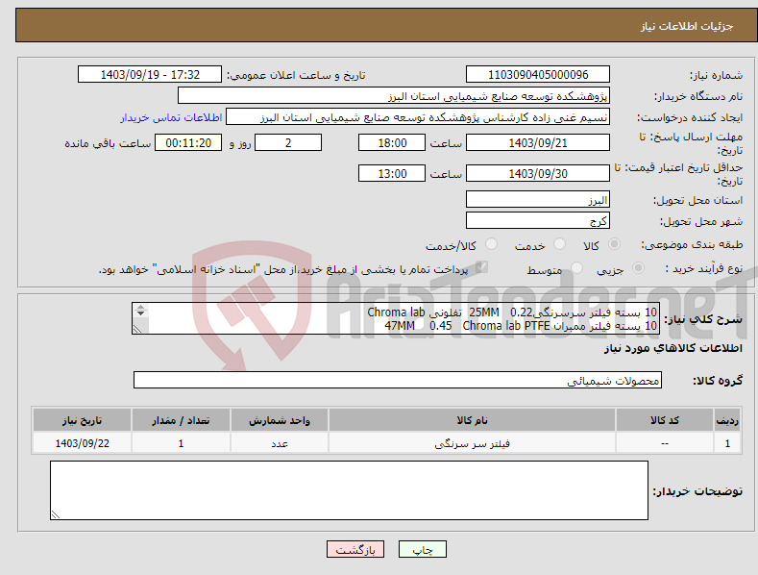Select the متوسط purchase type radio
758x575 pixels.
[x=576, y=268]
